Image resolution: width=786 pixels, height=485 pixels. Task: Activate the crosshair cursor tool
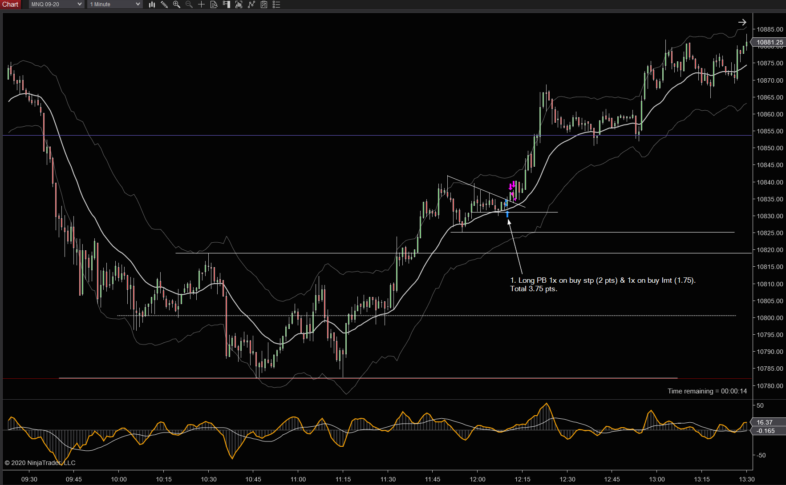click(202, 4)
